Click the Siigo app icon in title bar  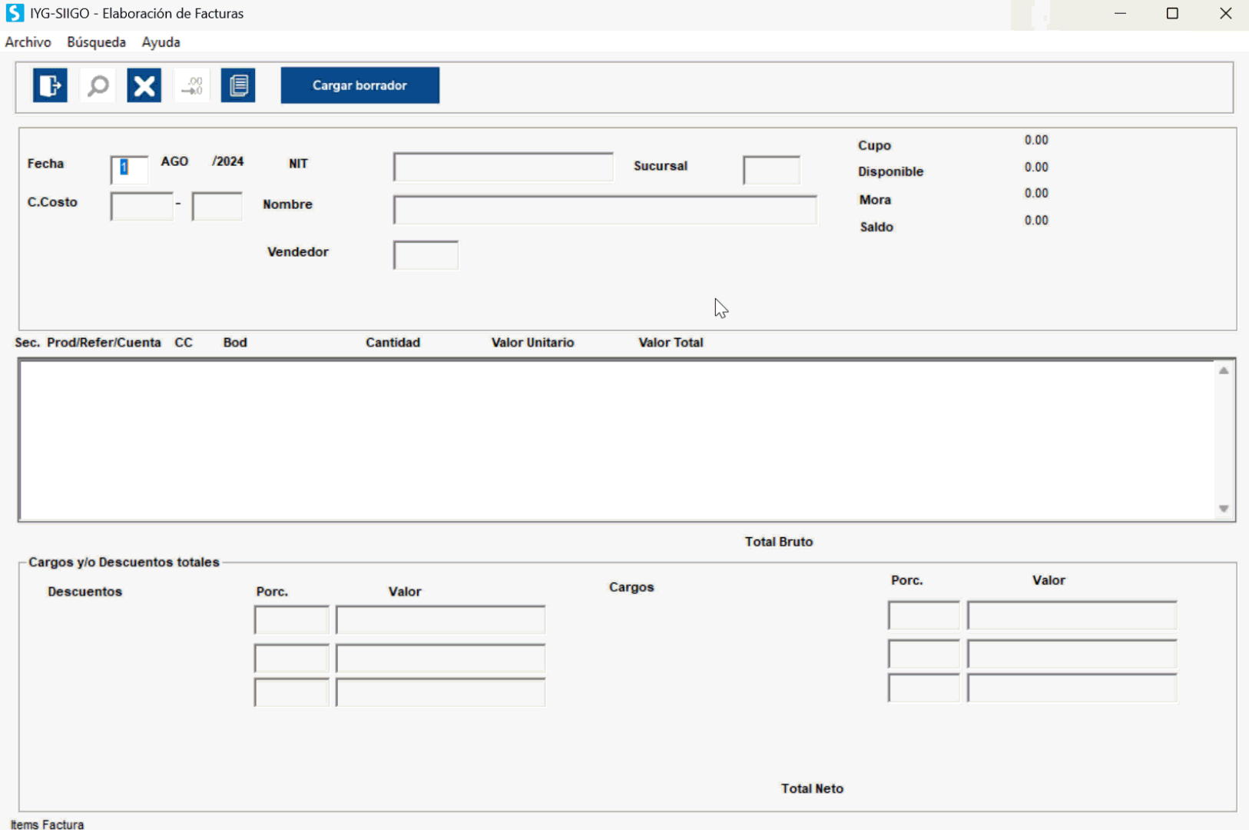(x=15, y=13)
